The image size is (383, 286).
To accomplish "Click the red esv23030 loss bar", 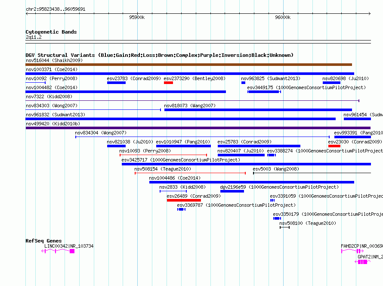I will click(334, 146).
